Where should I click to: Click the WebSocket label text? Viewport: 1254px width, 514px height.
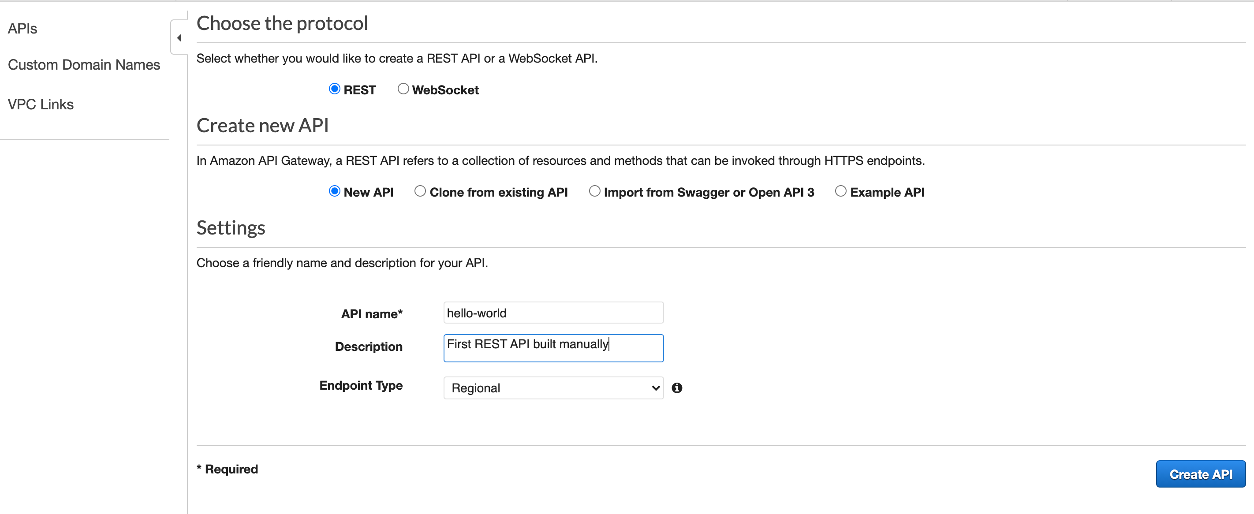click(445, 90)
